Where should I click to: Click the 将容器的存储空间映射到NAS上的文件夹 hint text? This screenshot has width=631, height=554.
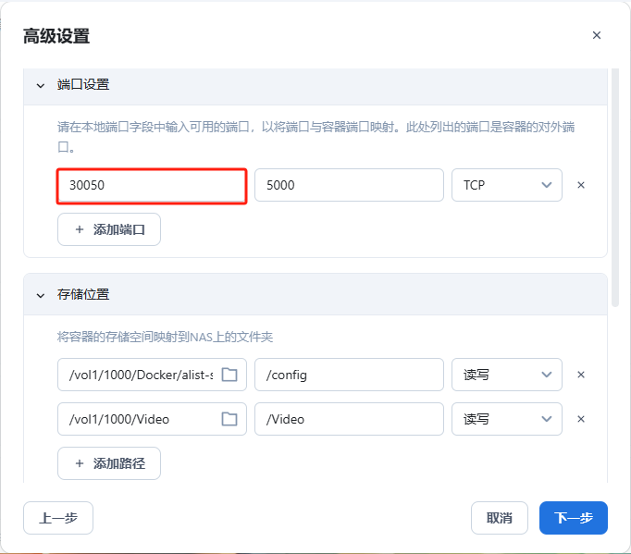coord(165,337)
